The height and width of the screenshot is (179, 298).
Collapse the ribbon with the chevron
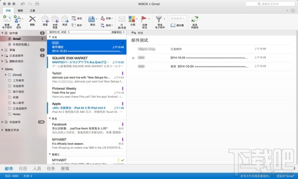287,10
